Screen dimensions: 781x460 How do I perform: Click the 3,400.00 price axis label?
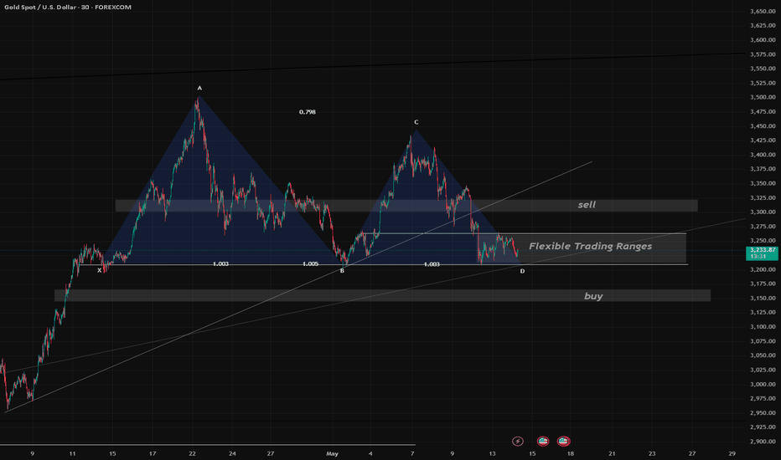[x=763, y=155]
